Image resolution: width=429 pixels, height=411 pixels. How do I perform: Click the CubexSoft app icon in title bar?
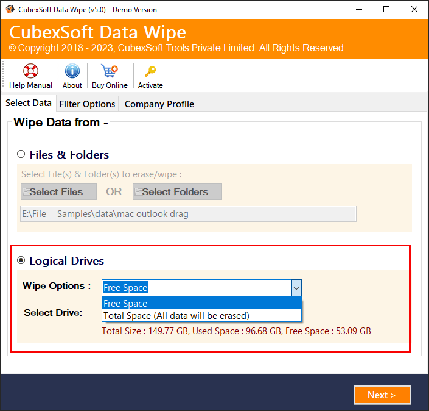10,9
